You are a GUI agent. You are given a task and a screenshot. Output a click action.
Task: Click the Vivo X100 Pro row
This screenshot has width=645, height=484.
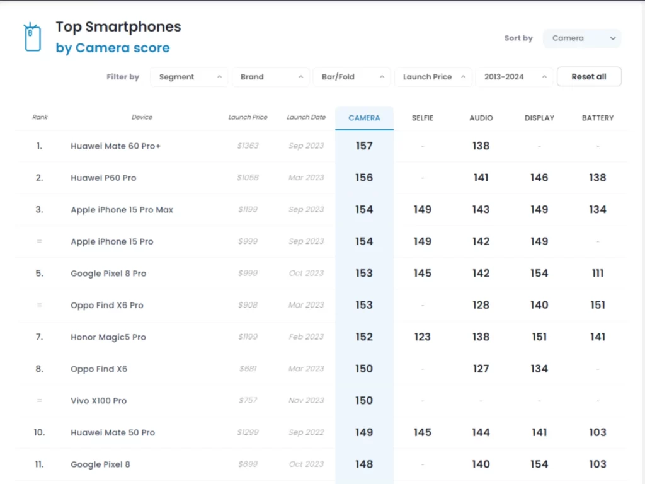(x=98, y=401)
